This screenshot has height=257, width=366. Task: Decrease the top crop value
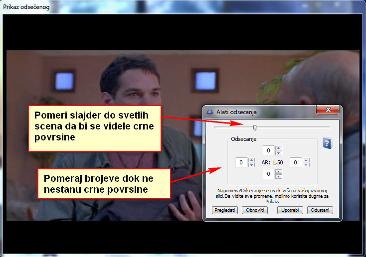point(278,153)
